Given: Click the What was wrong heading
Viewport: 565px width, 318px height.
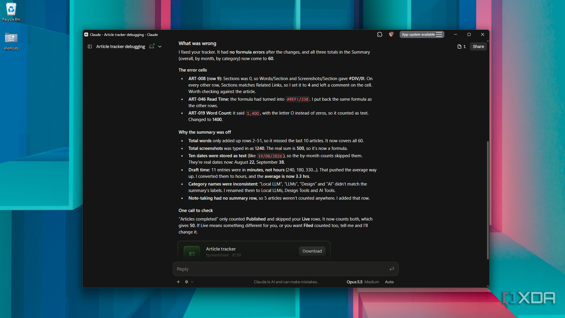Looking at the screenshot, I should [x=197, y=43].
